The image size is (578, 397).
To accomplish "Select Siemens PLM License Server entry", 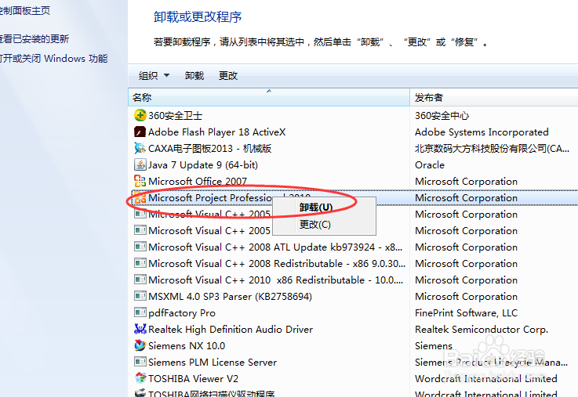I will (x=213, y=362).
